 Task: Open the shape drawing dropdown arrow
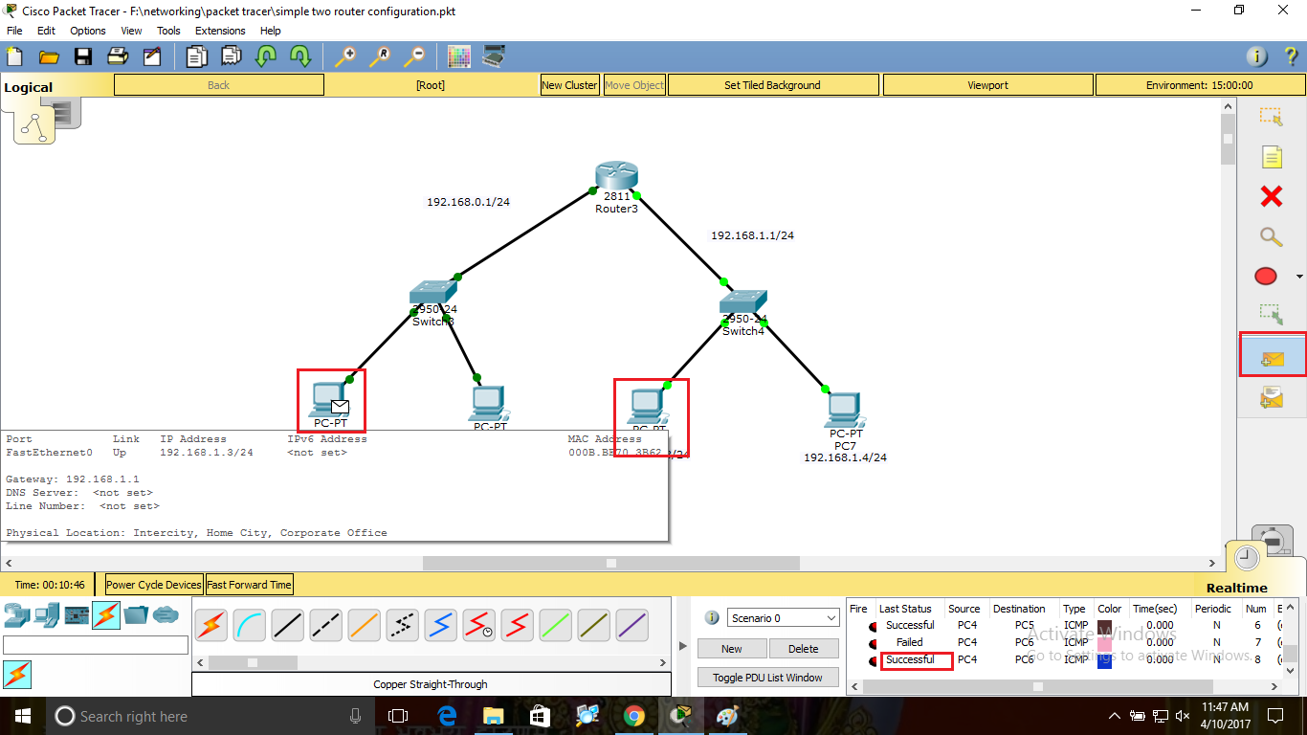tap(1297, 276)
